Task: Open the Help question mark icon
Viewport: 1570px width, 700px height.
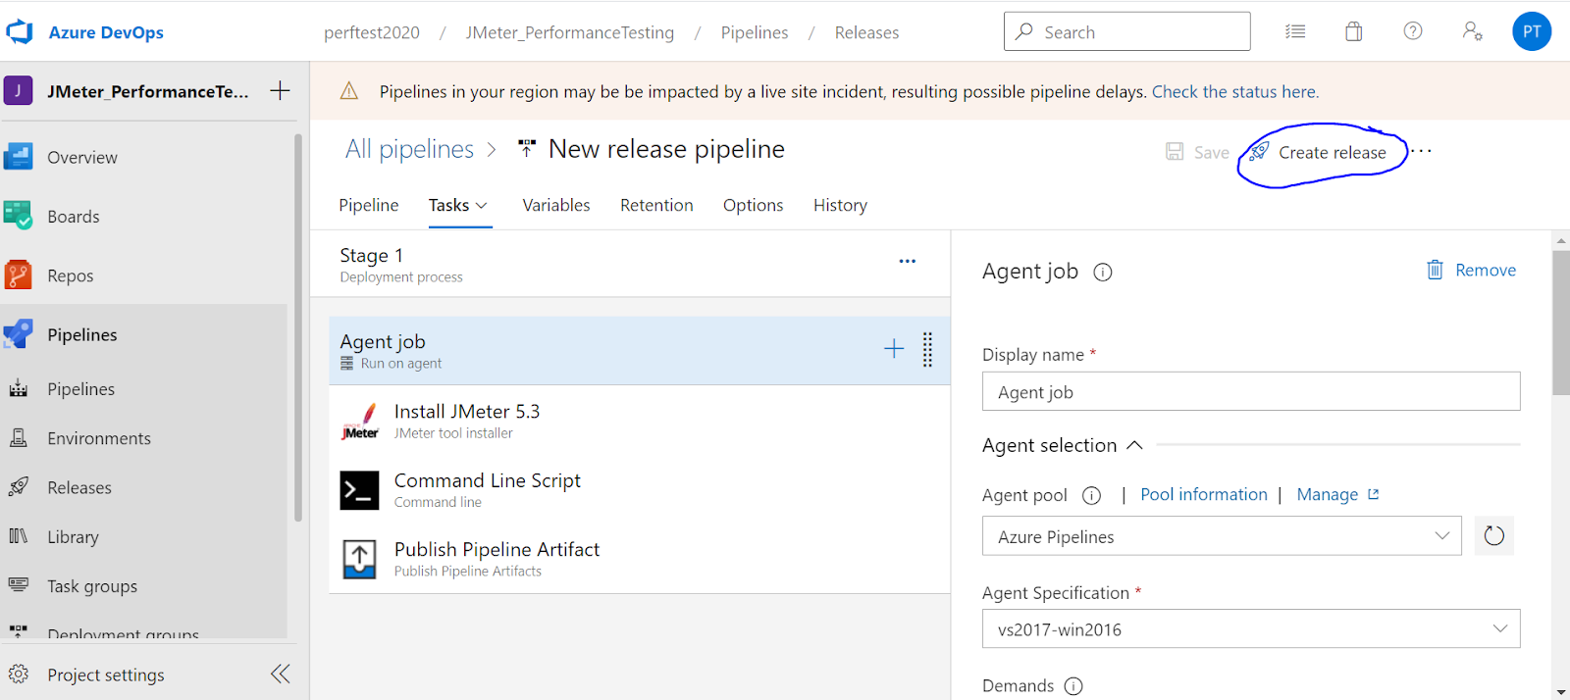Action: tap(1413, 31)
